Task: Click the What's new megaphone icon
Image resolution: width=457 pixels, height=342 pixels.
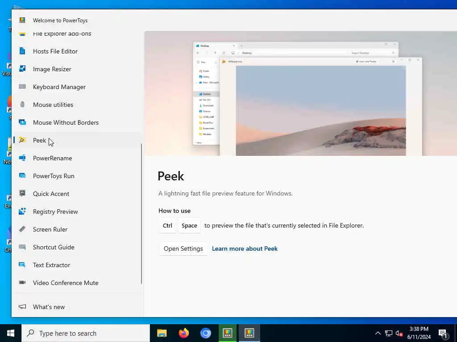Action: point(22,306)
